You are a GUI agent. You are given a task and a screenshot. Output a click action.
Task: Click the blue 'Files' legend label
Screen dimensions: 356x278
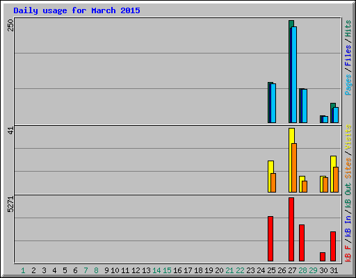point(348,56)
